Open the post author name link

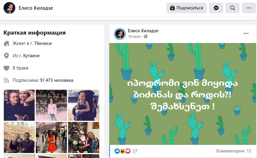(143, 31)
